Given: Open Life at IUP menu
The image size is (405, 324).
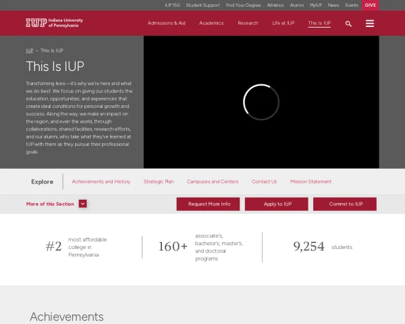Looking at the screenshot, I should (x=283, y=23).
